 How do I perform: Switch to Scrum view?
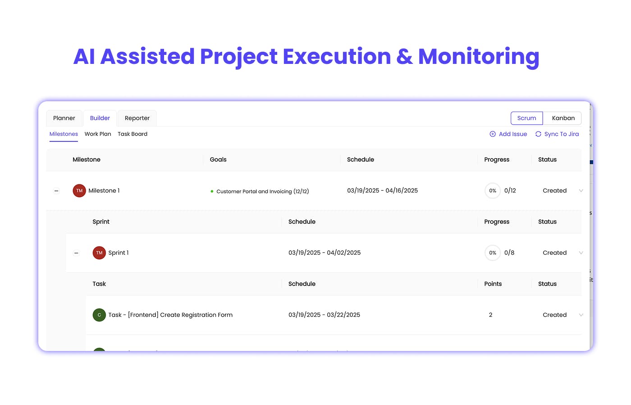(x=526, y=118)
